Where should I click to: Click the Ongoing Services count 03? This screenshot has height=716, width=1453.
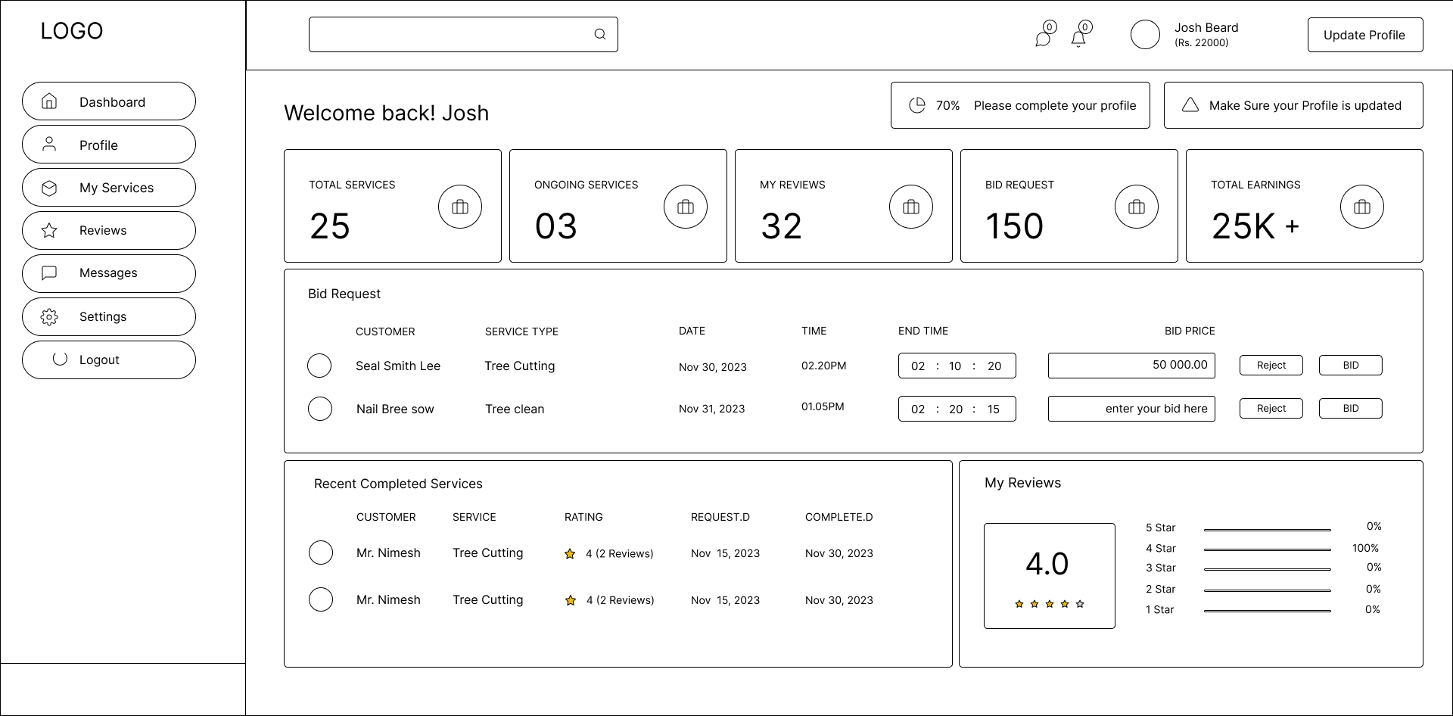coord(556,226)
